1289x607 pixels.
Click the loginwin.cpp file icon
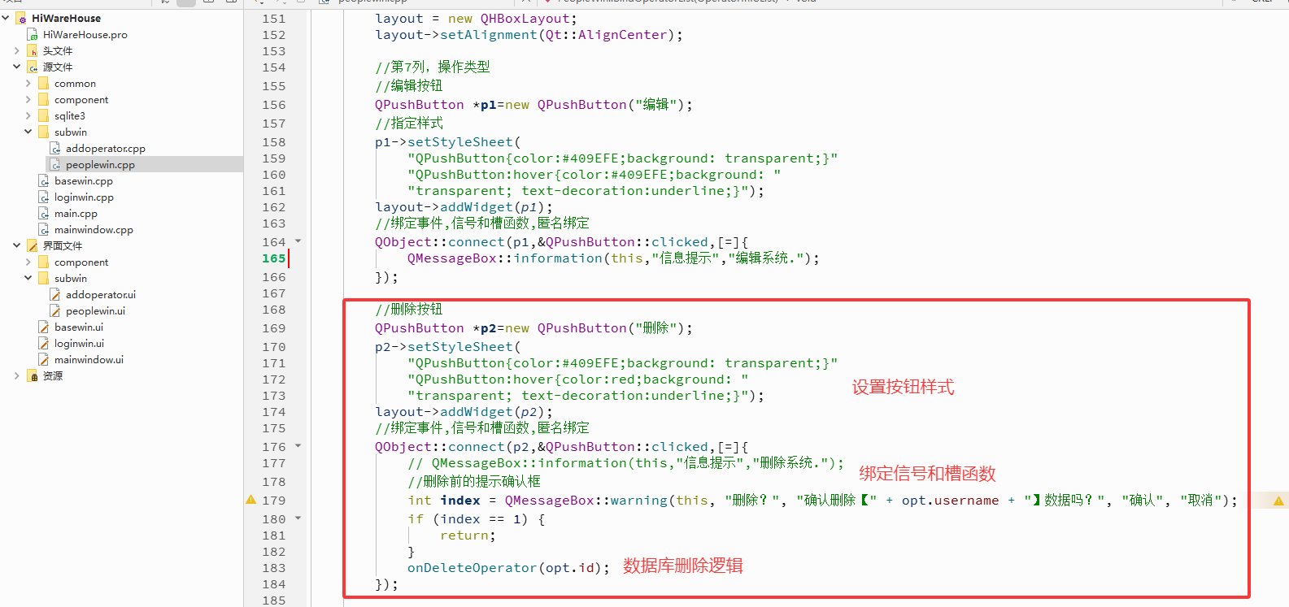pyautogui.click(x=44, y=197)
